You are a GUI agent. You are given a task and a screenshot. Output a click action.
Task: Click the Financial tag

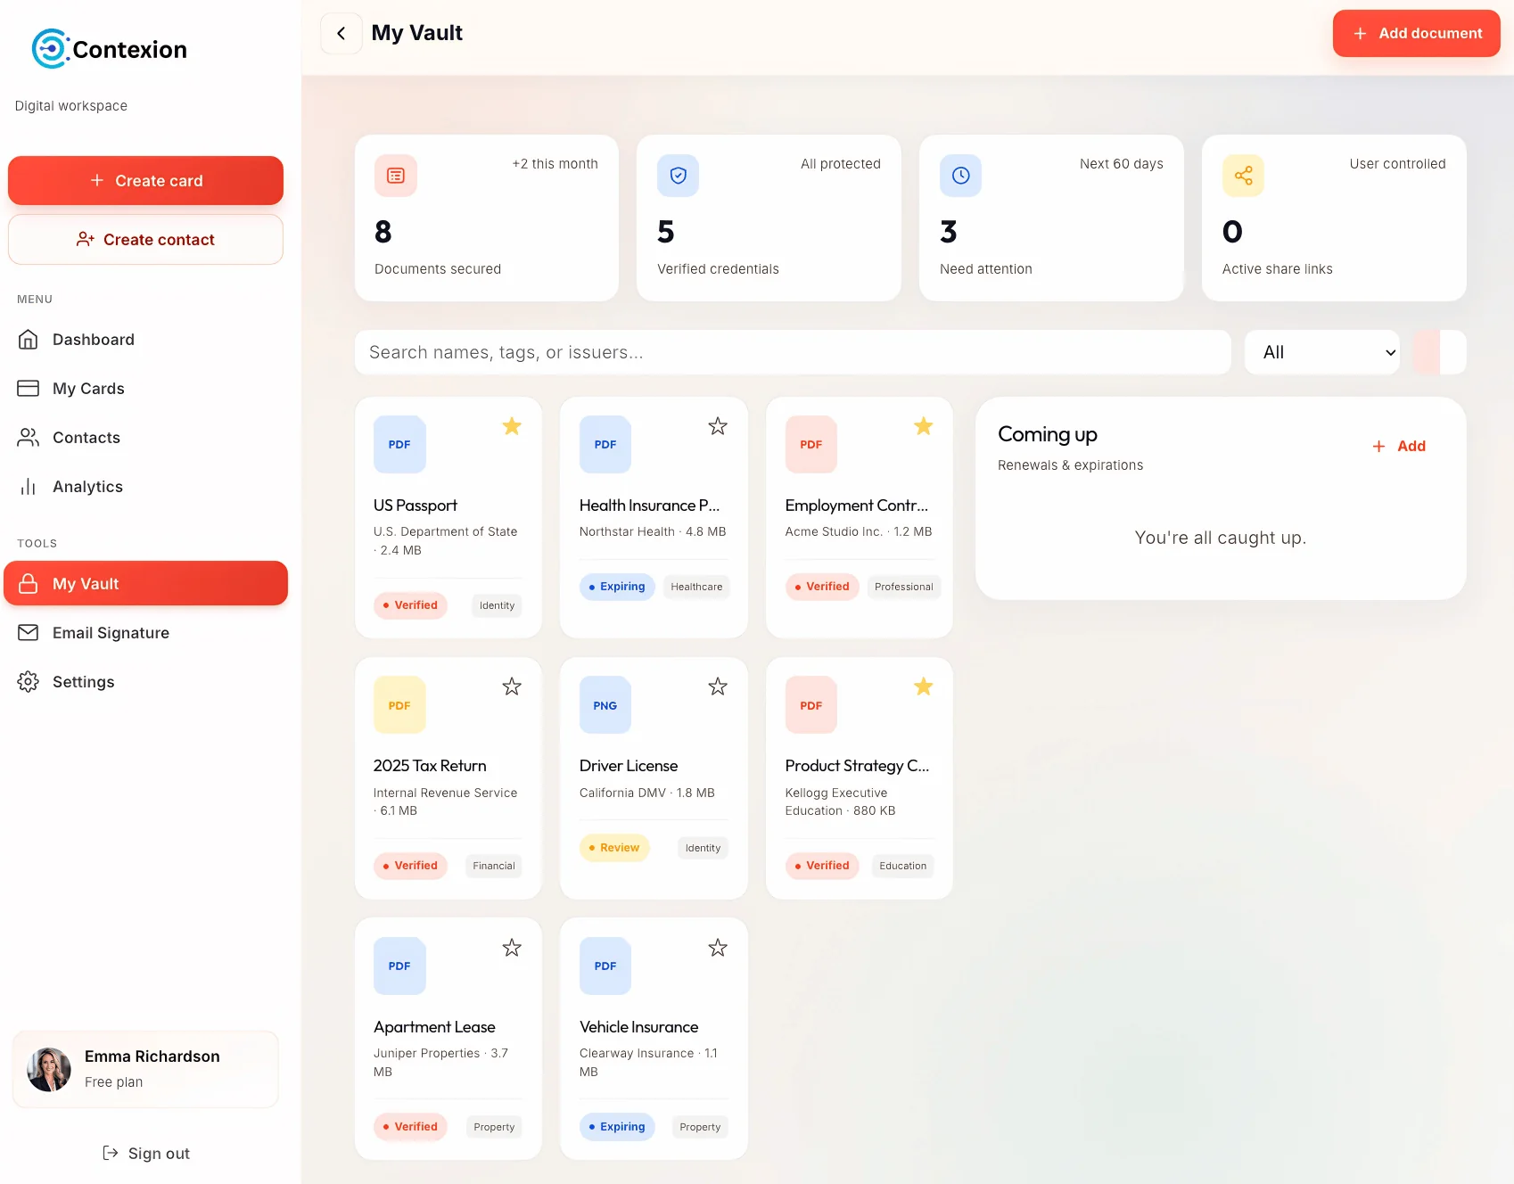coord(494,866)
